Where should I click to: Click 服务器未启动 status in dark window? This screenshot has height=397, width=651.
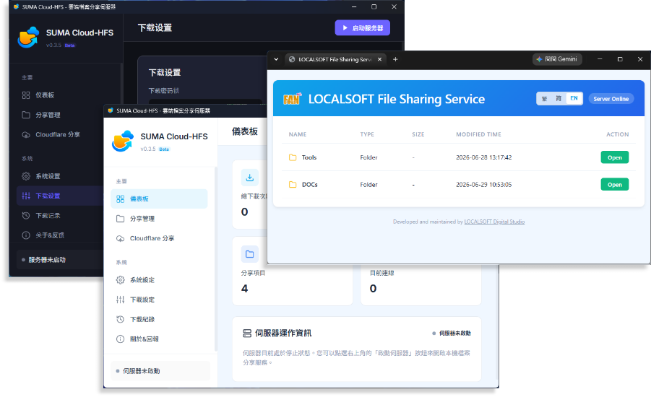pyautogui.click(x=60, y=260)
